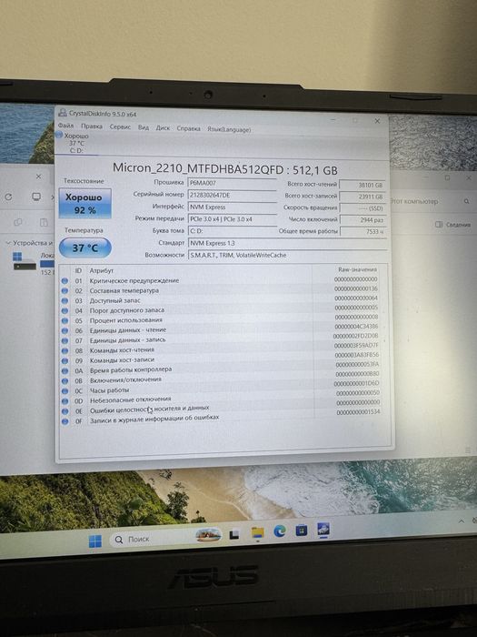The width and height of the screenshot is (477, 637).
Task: Click the Task View icon on taskbar
Action: pyautogui.click(x=234, y=535)
